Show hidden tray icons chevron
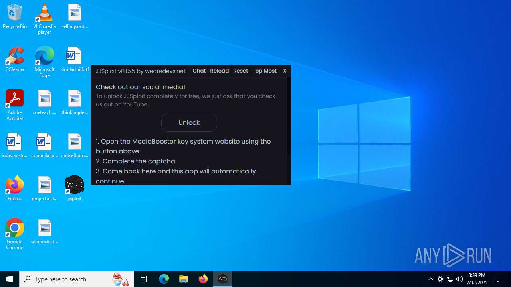 (x=431, y=279)
